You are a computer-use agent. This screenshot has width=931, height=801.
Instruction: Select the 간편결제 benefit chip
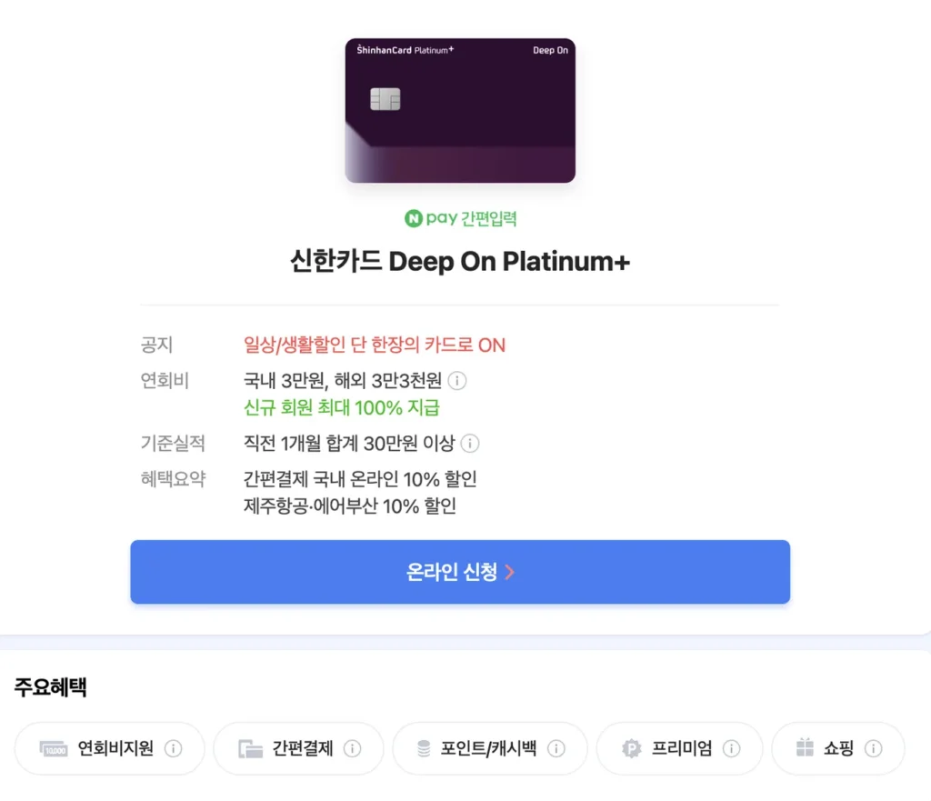[x=298, y=749]
